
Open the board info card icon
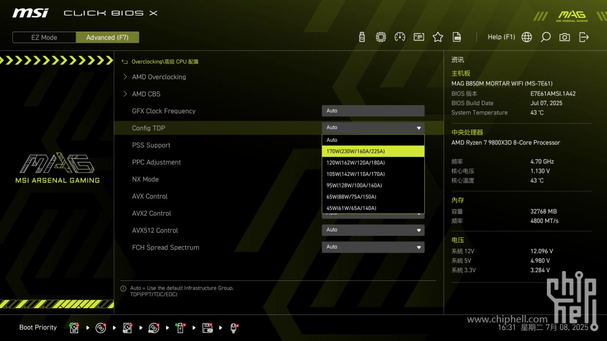(419, 37)
